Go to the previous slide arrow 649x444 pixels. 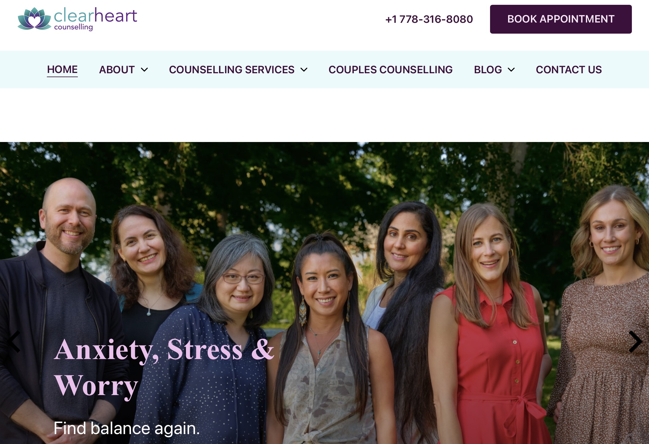[x=14, y=341]
